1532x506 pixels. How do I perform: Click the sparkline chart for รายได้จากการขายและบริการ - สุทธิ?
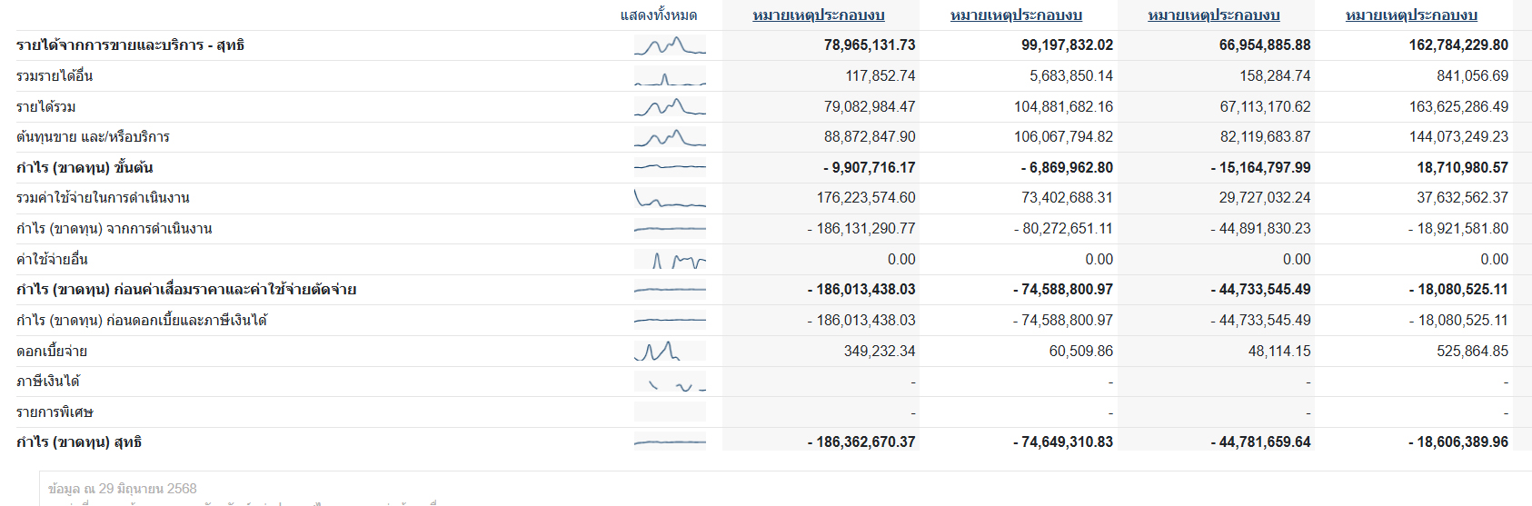[x=670, y=45]
